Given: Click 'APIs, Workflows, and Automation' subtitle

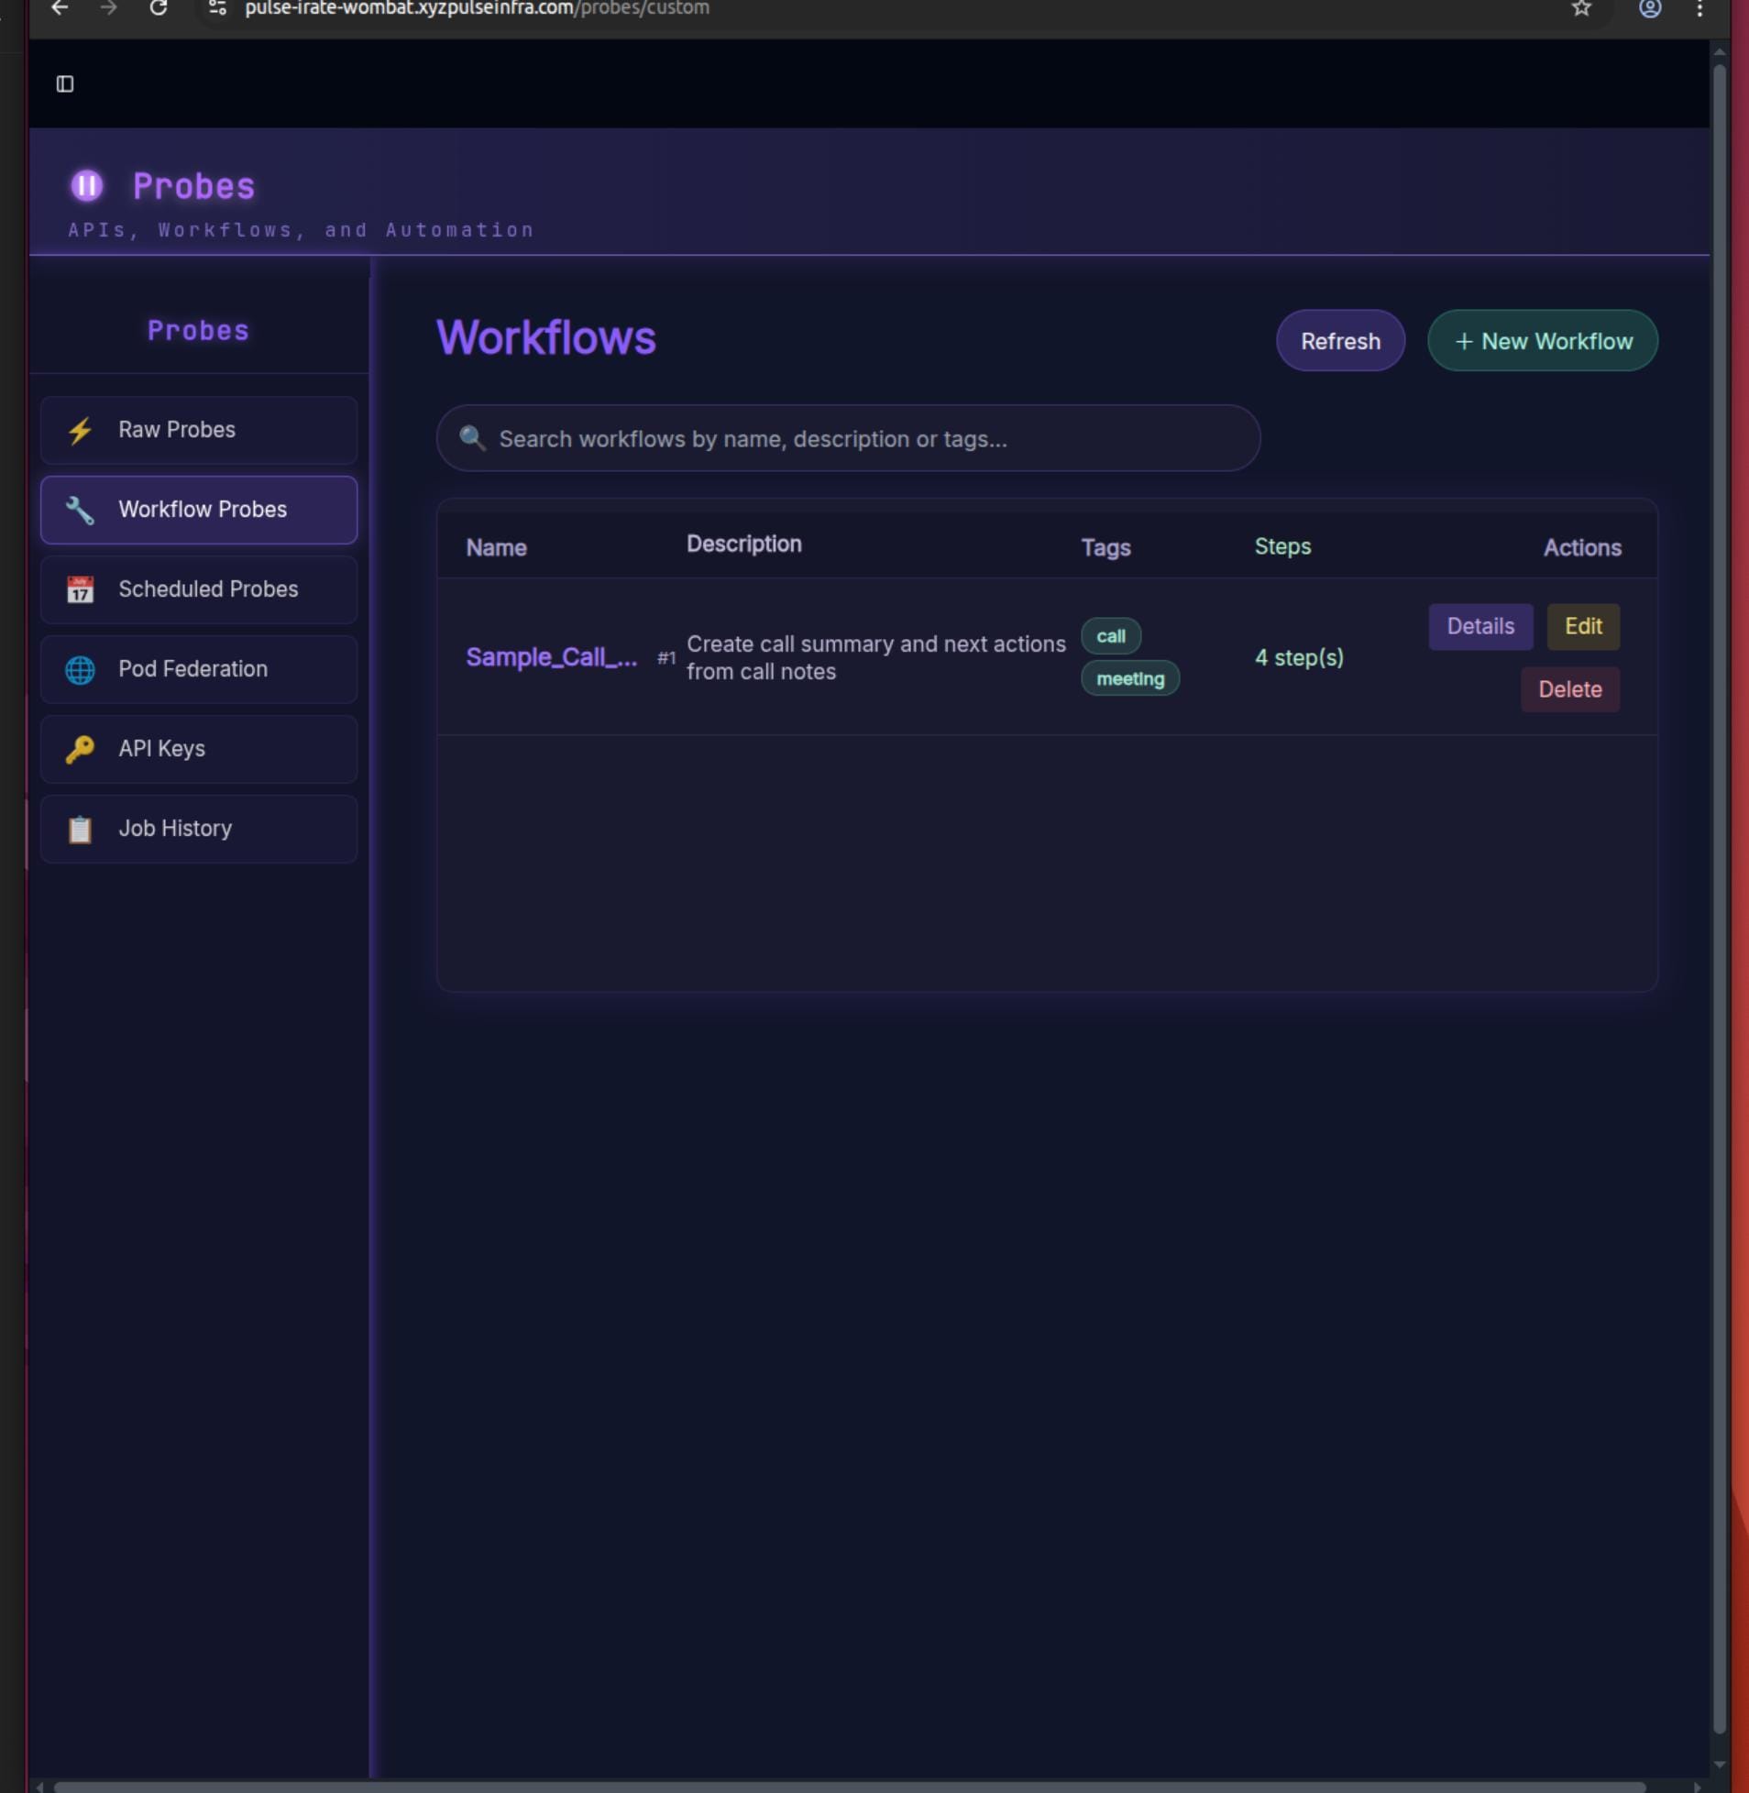Looking at the screenshot, I should click(302, 230).
